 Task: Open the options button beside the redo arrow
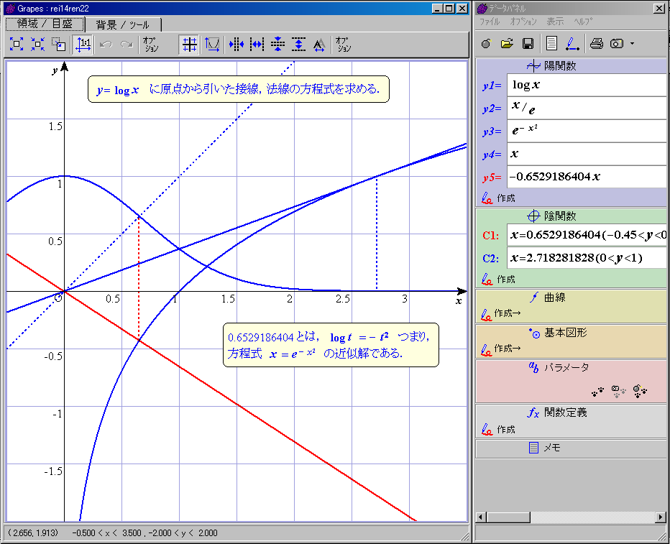[150, 45]
